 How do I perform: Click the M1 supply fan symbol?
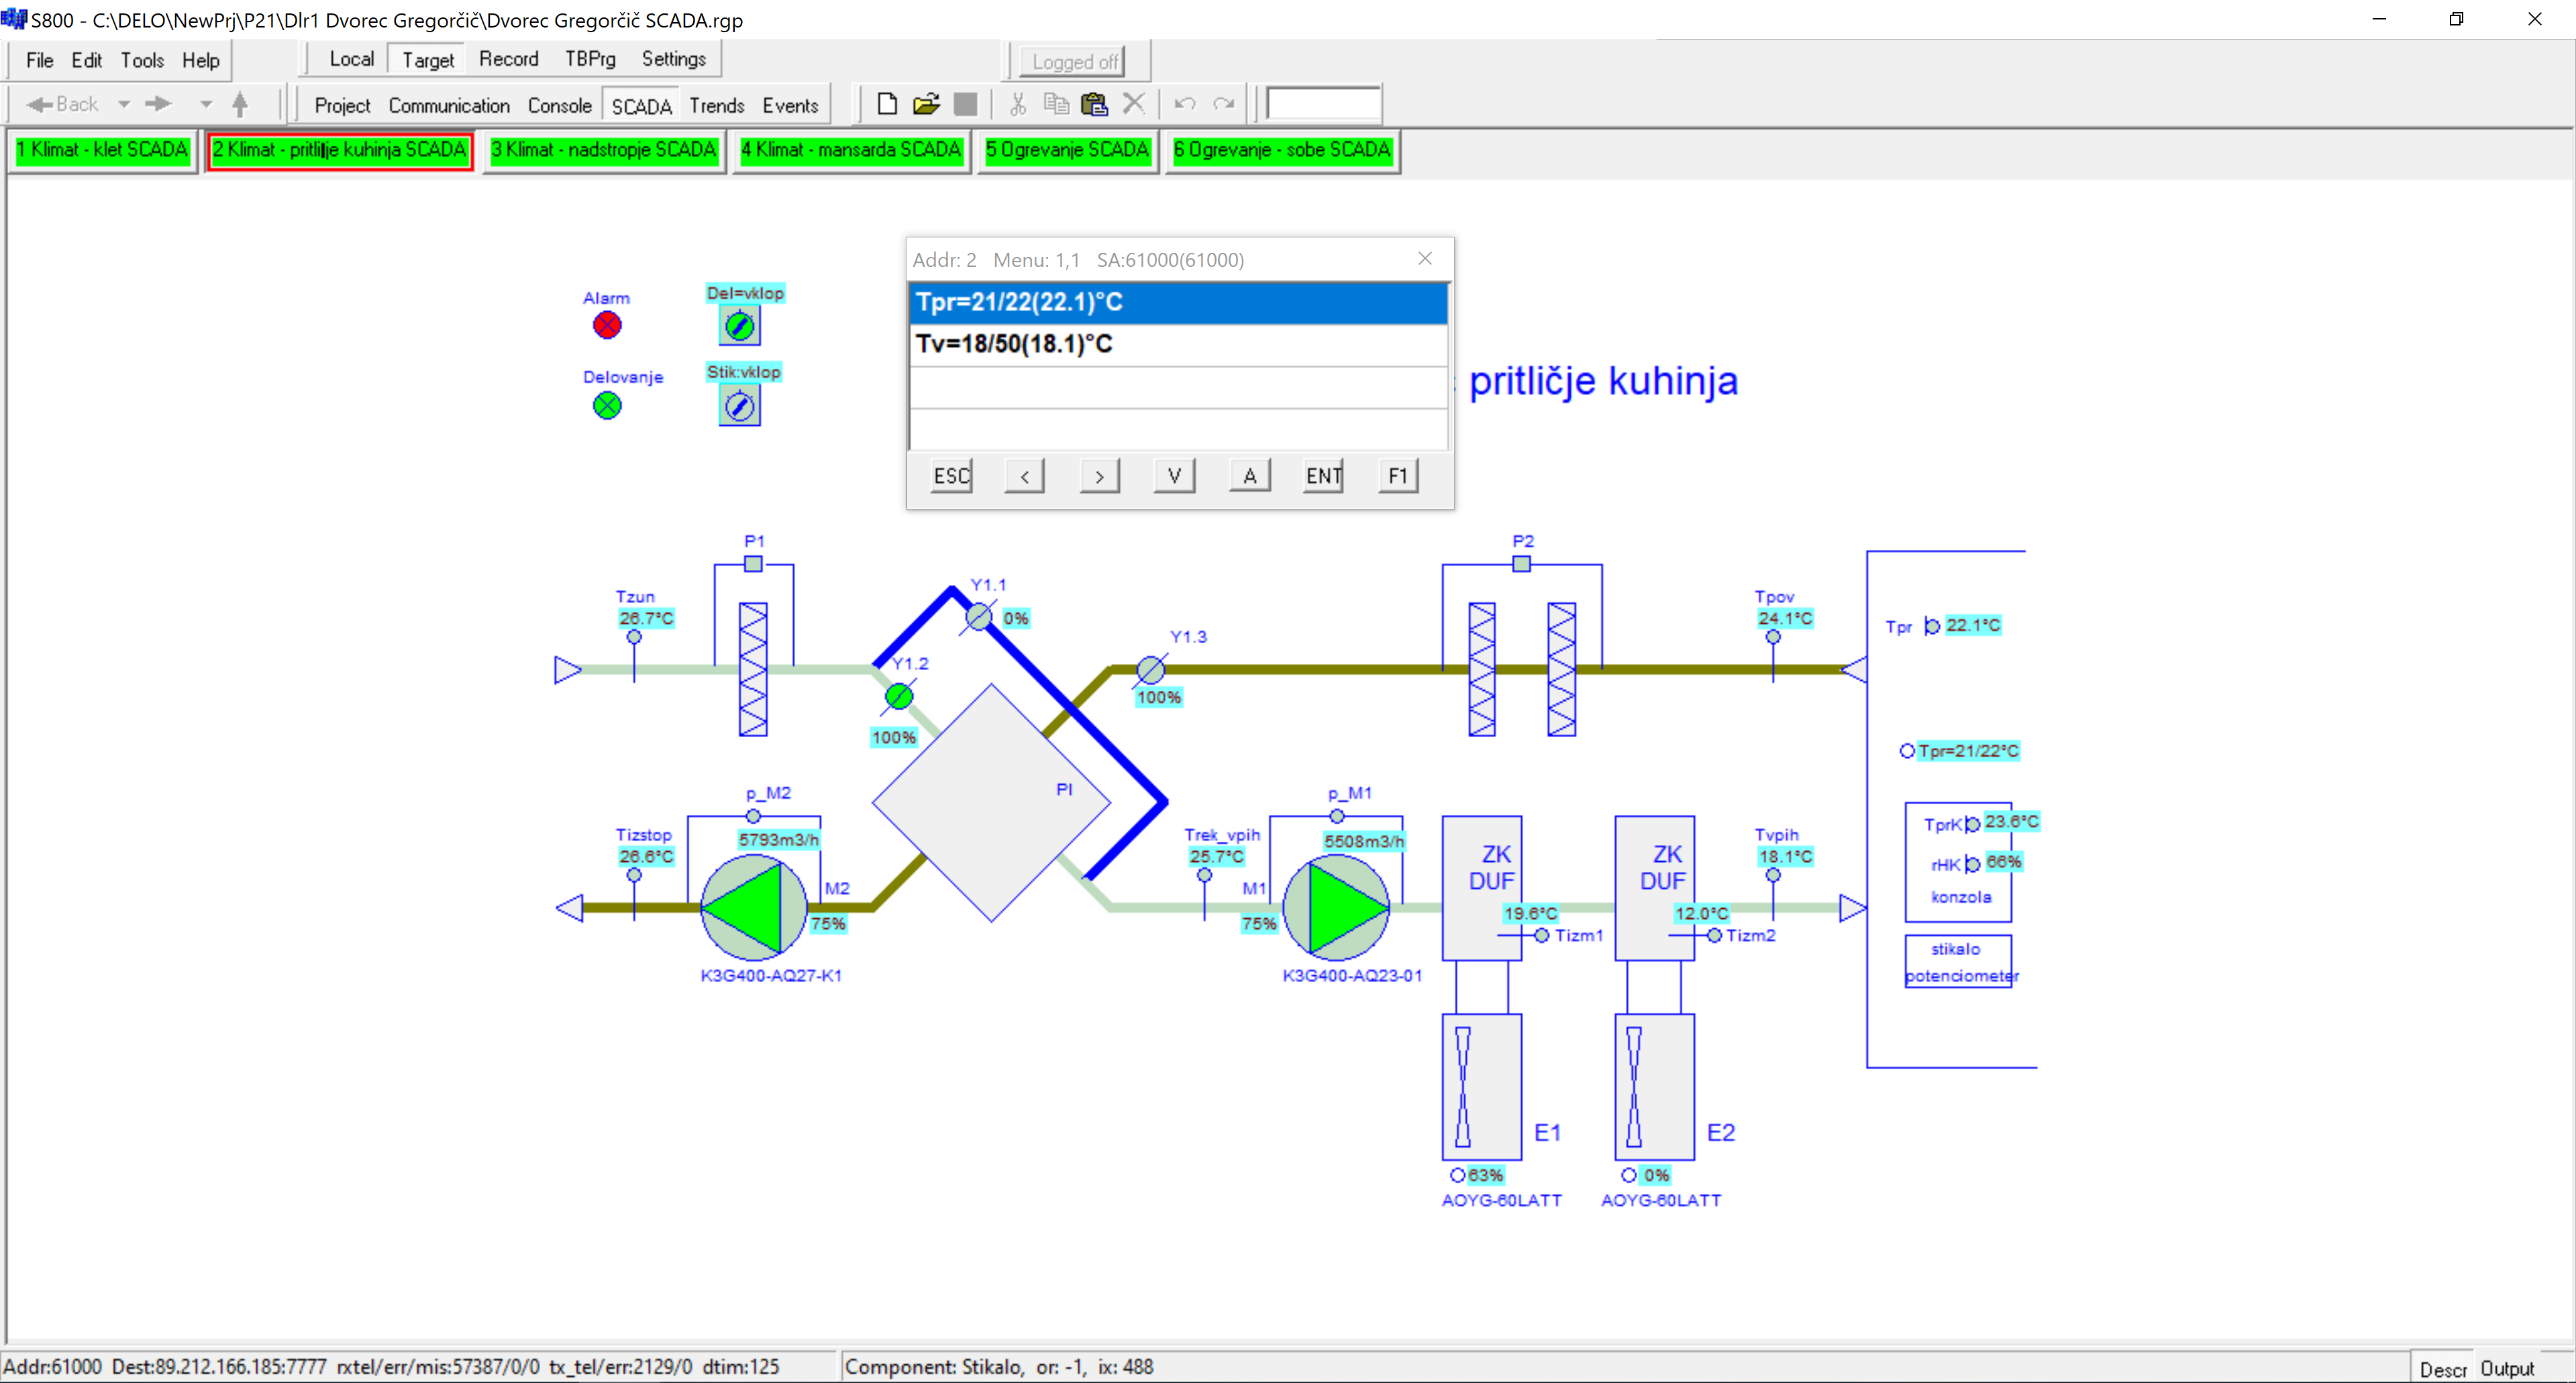[x=1336, y=907]
